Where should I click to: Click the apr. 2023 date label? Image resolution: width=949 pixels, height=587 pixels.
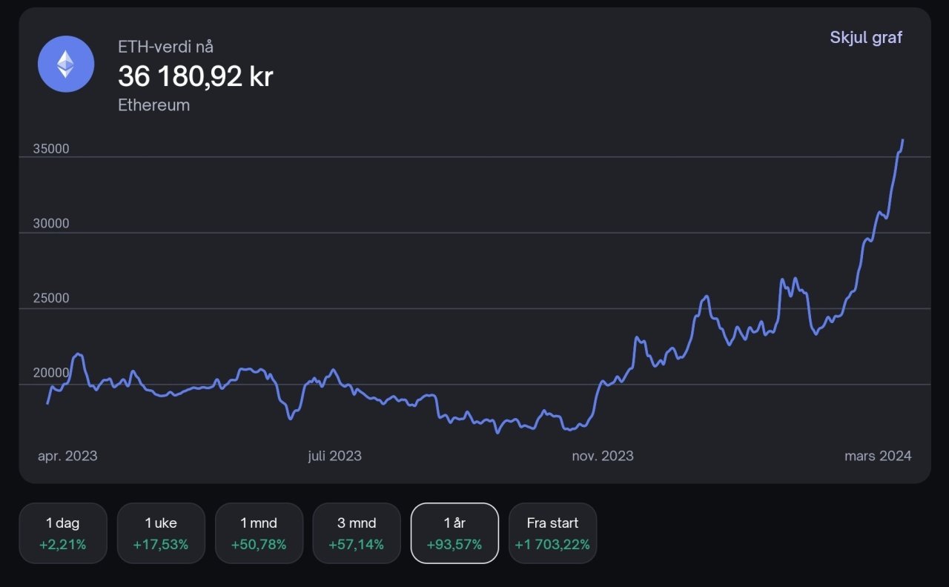(67, 456)
